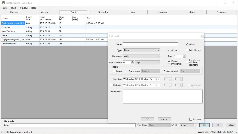Switch to the Schedules tab

click(x=103, y=12)
